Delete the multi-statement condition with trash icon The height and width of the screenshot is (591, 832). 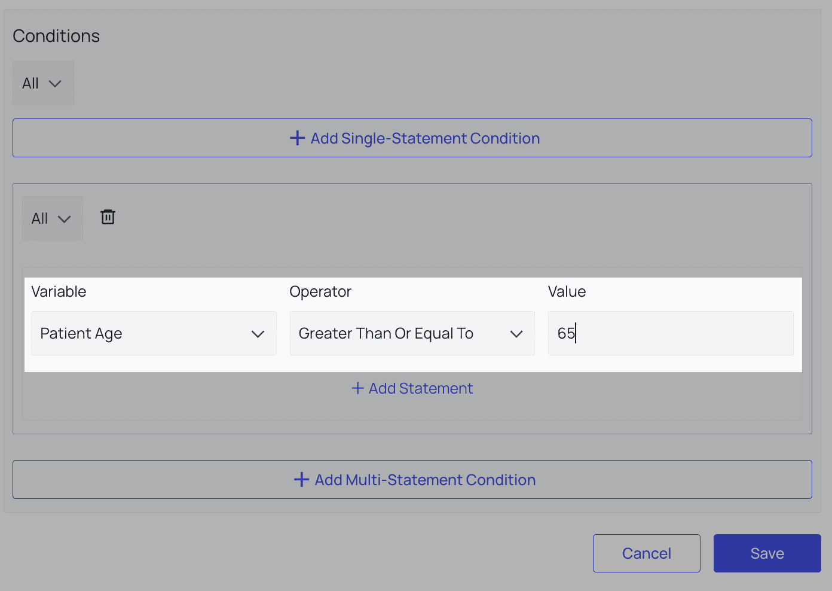(x=108, y=217)
